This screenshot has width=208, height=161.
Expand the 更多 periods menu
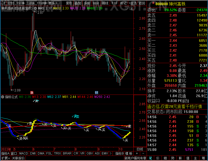[53, 3]
